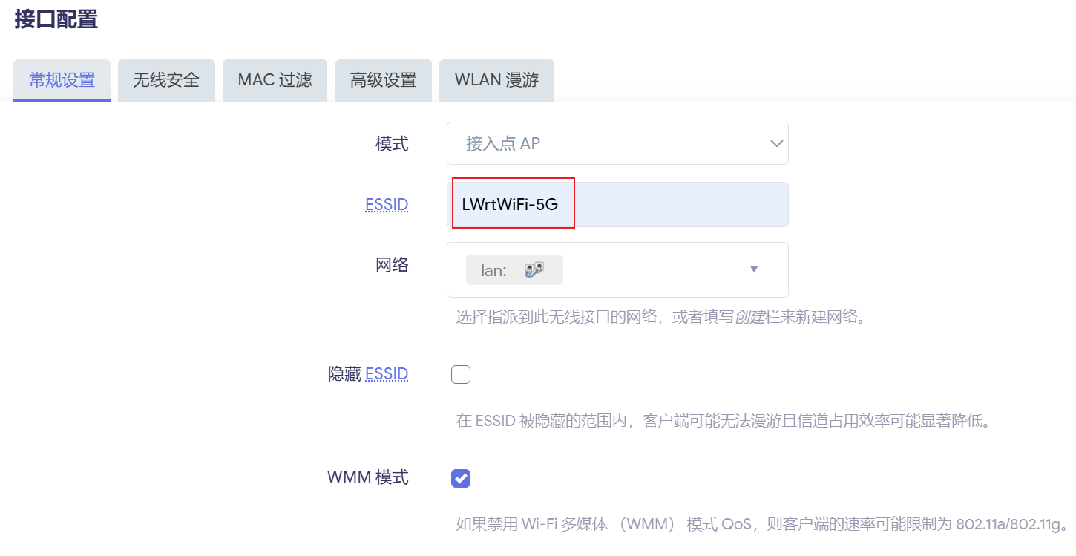
Task: Switch to the 无线安全 tab
Action: (x=166, y=80)
